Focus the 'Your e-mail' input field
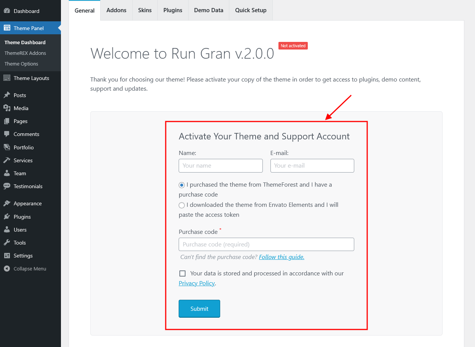Screen dimensions: 475x347 312,166
